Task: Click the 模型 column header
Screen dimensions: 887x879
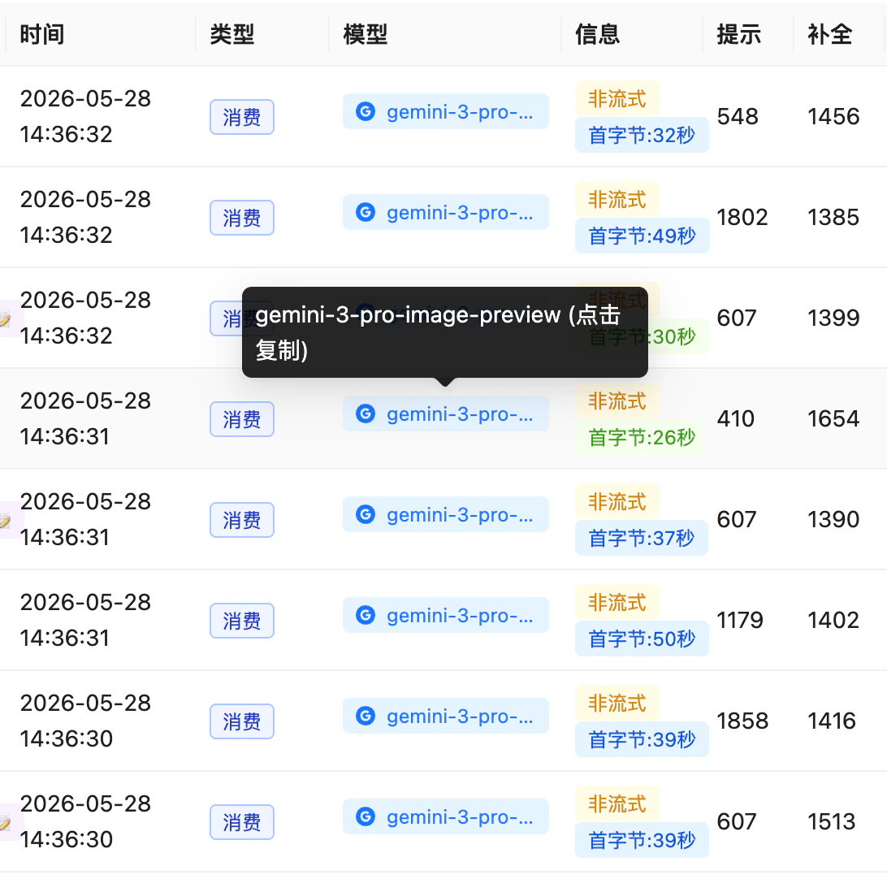Action: (366, 34)
